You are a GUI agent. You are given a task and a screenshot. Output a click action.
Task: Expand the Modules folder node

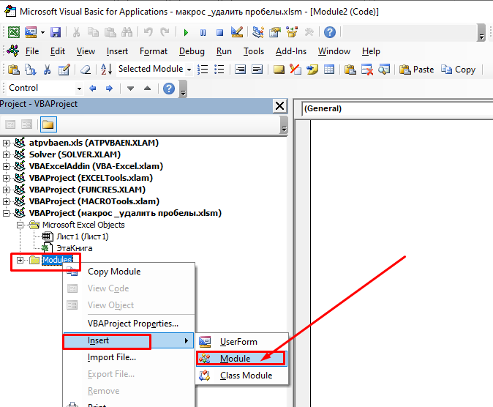20,261
